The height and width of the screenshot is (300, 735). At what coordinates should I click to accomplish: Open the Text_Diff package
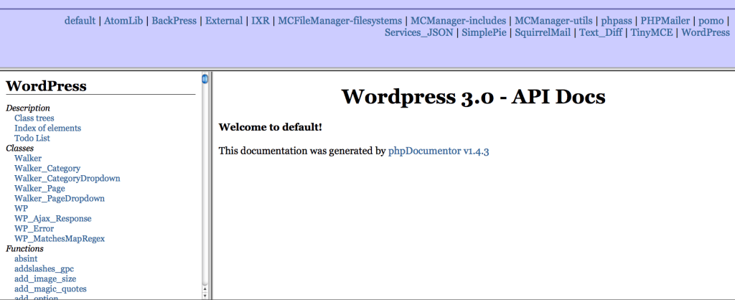pyautogui.click(x=601, y=32)
